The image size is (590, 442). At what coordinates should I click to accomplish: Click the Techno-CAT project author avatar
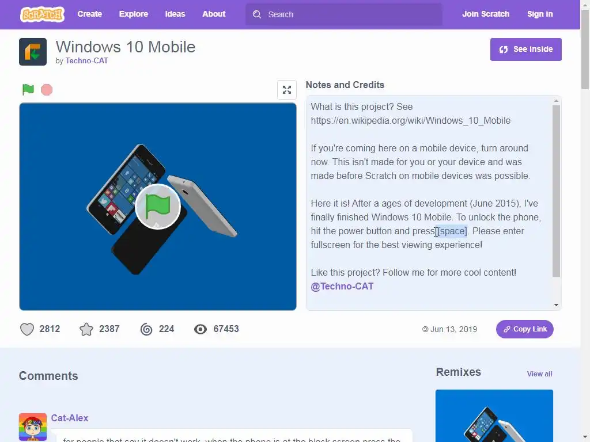click(33, 51)
